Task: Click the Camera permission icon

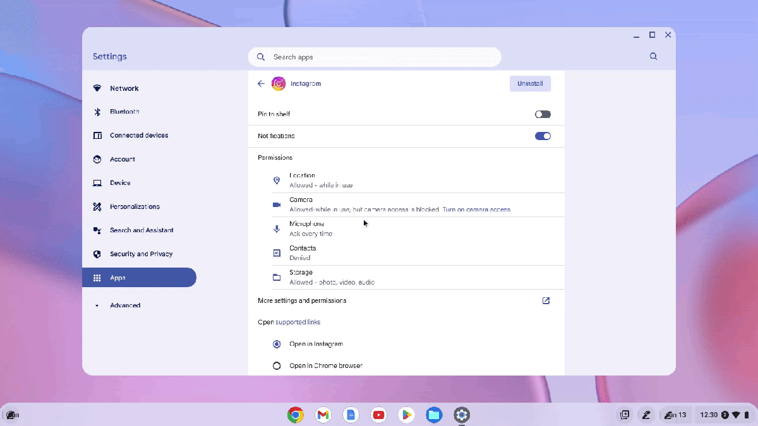Action: [x=276, y=204]
